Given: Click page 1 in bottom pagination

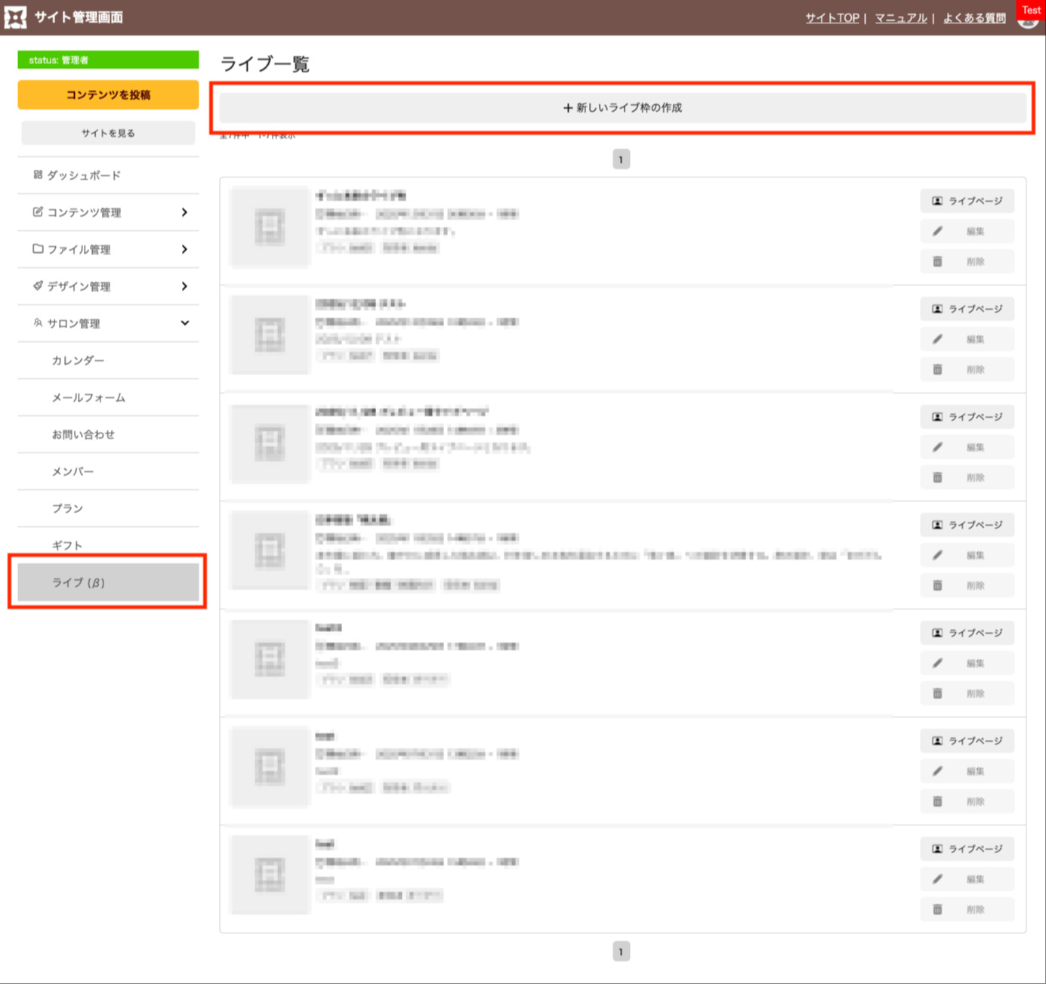Looking at the screenshot, I should coord(621,952).
